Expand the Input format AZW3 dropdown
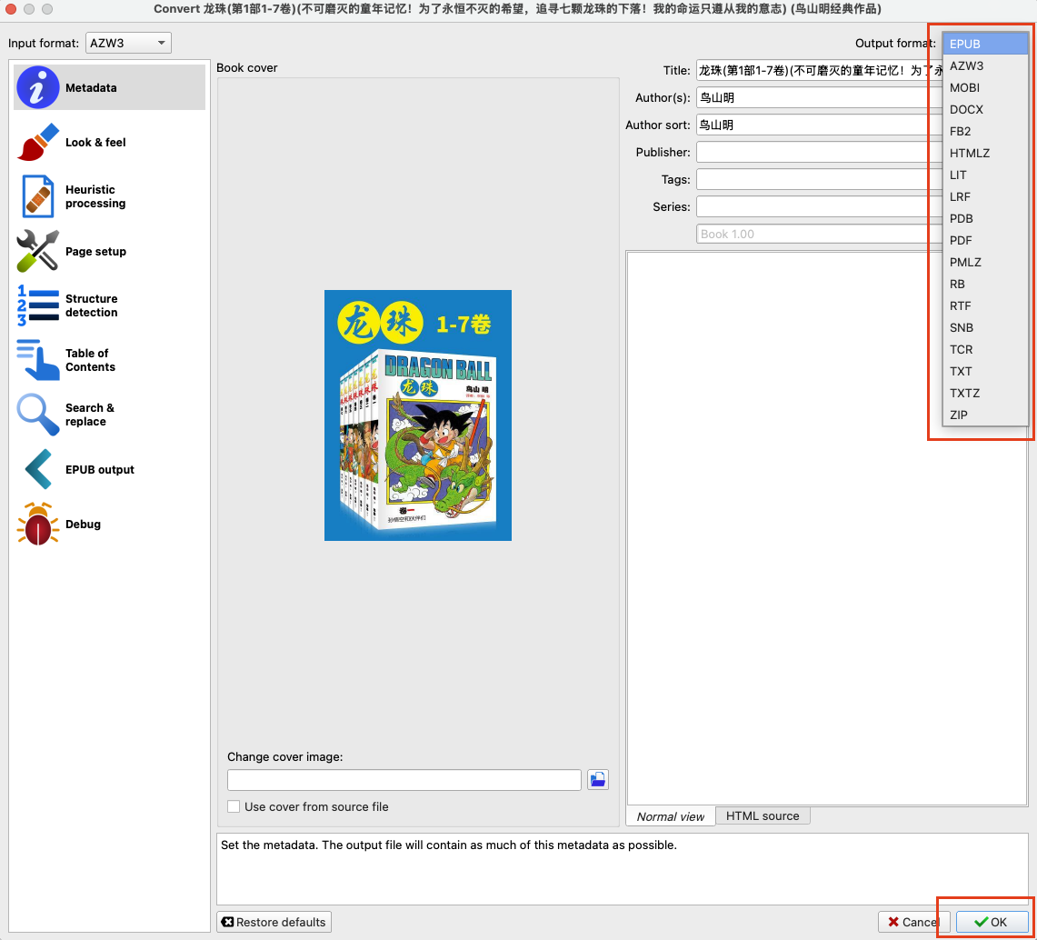This screenshot has width=1037, height=940. 128,43
